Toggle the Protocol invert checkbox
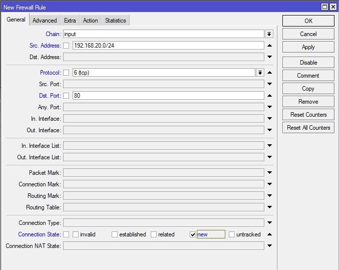Image resolution: width=339 pixels, height=270 pixels. click(66, 73)
